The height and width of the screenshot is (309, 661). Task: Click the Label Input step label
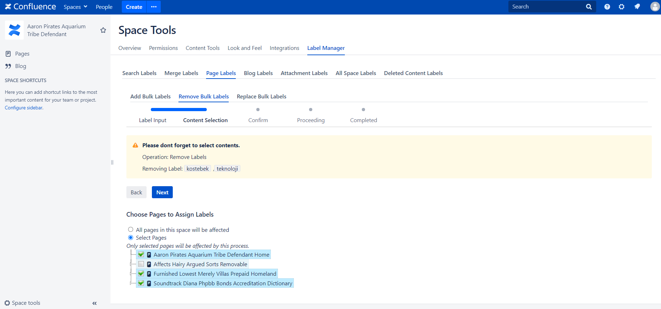pyautogui.click(x=153, y=120)
